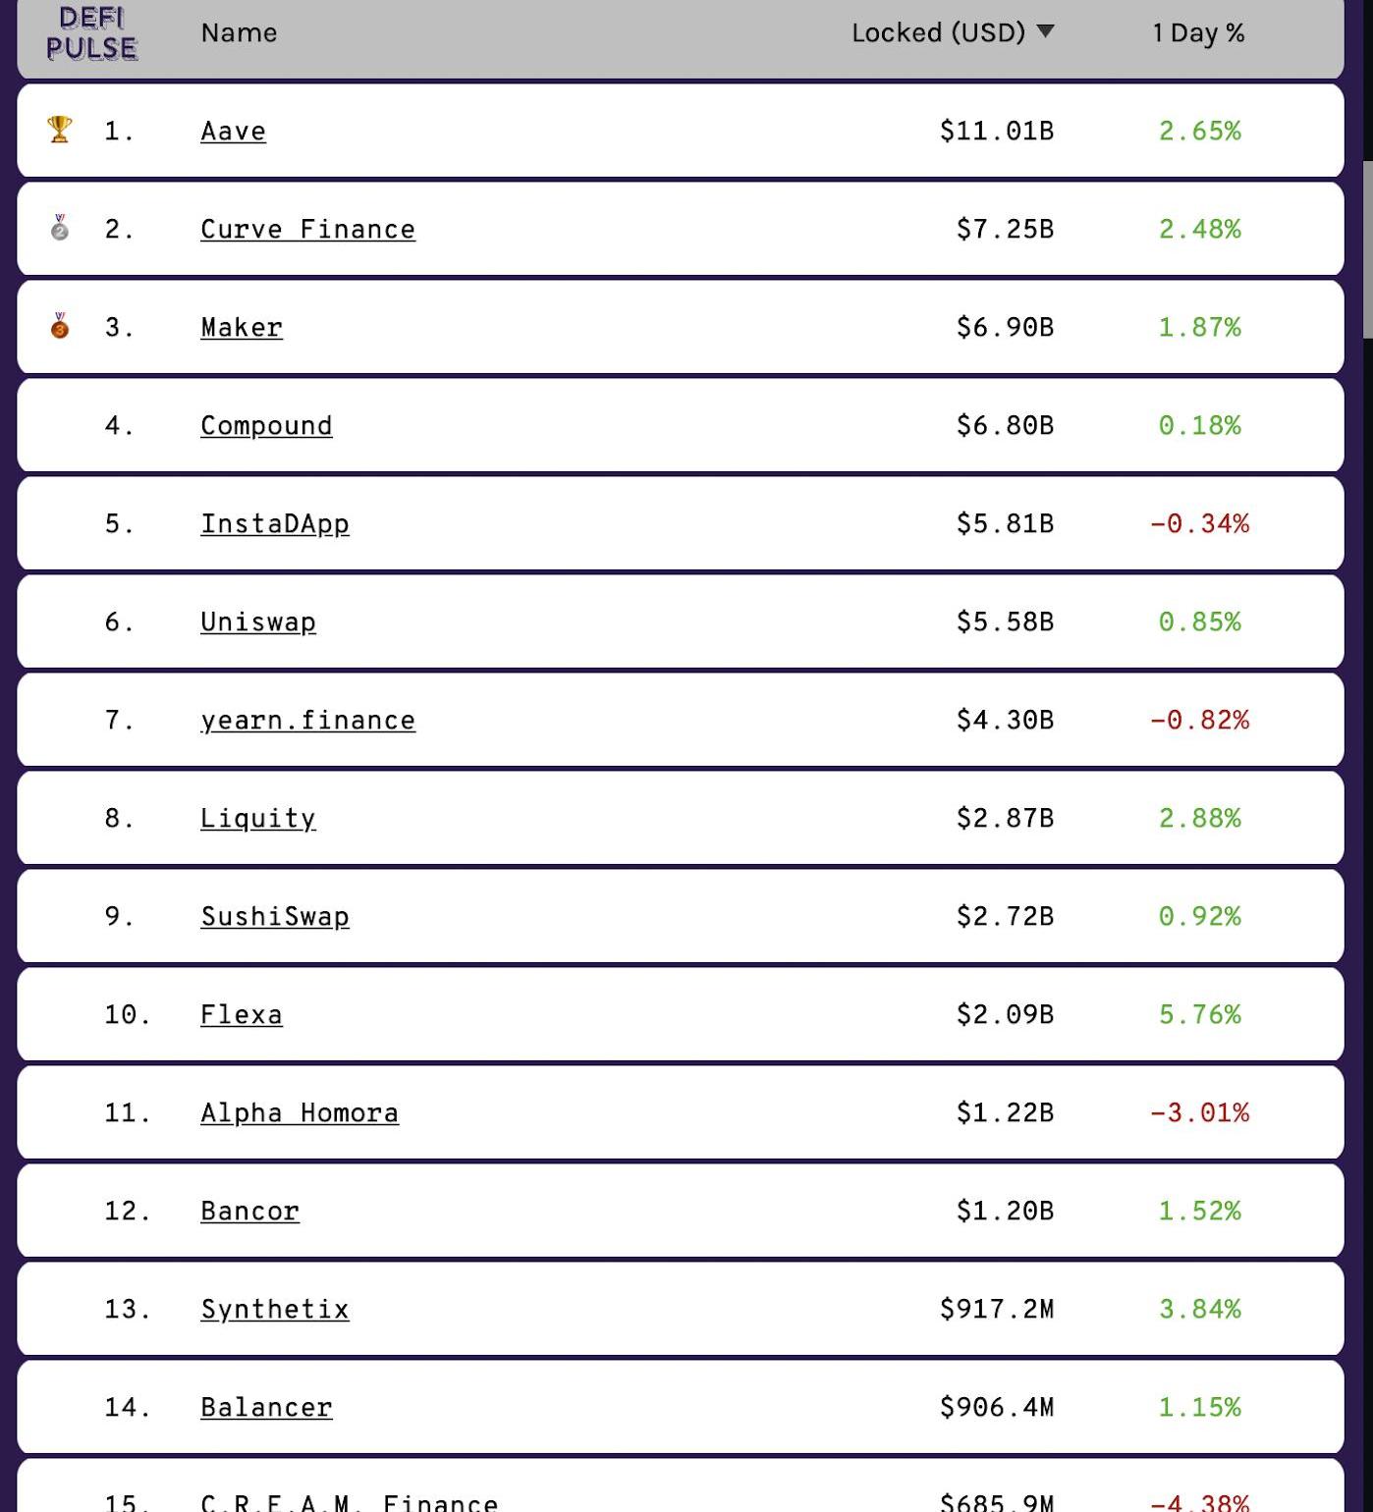Open the Curve Finance link
1373x1512 pixels.
[x=307, y=230]
